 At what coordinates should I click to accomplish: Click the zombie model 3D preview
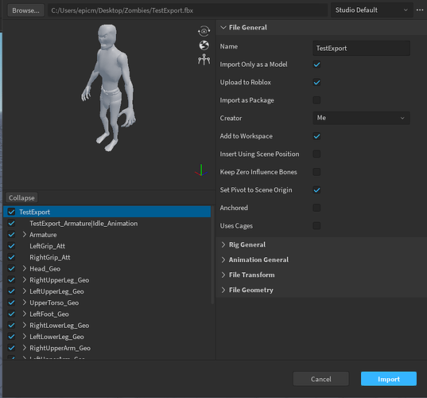[x=108, y=88]
